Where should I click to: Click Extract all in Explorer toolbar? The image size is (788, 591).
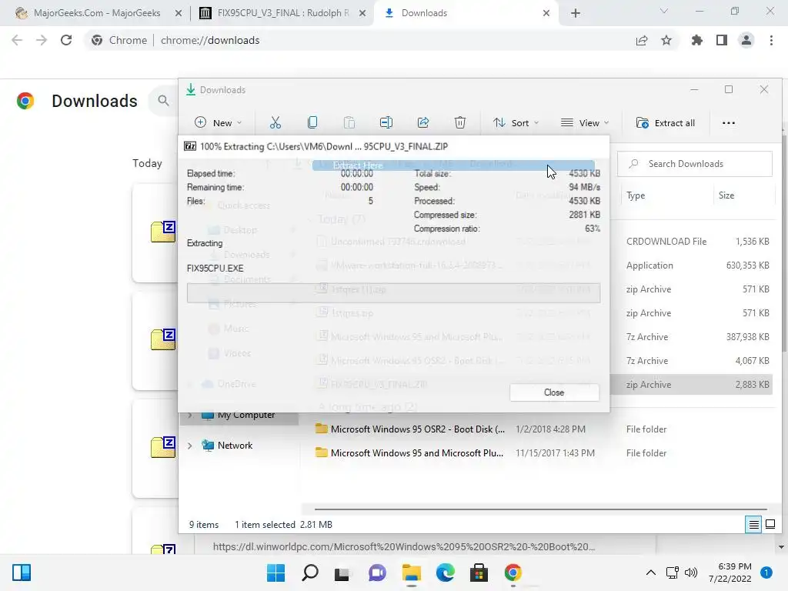[666, 122]
